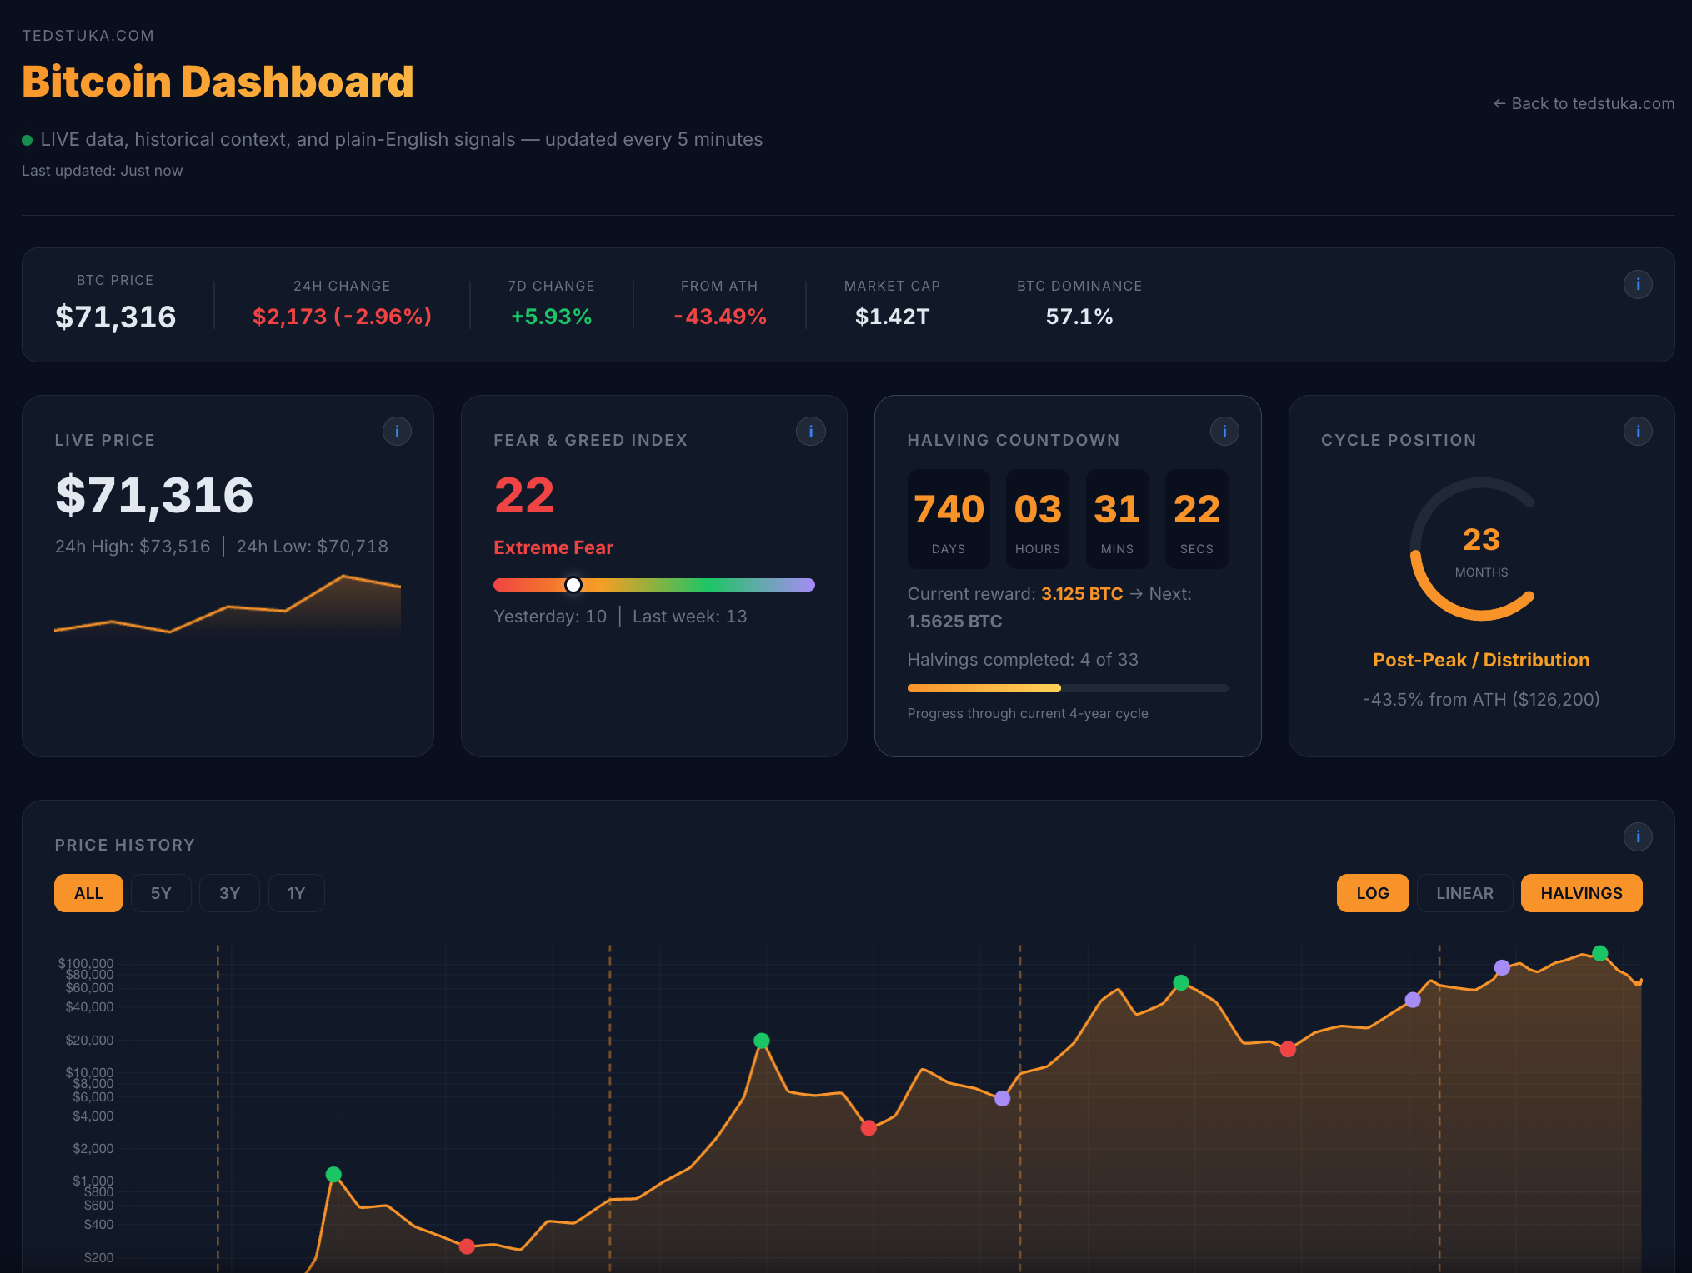Click the Price History info icon
Screen dimensions: 1692x1273
pos(1636,836)
